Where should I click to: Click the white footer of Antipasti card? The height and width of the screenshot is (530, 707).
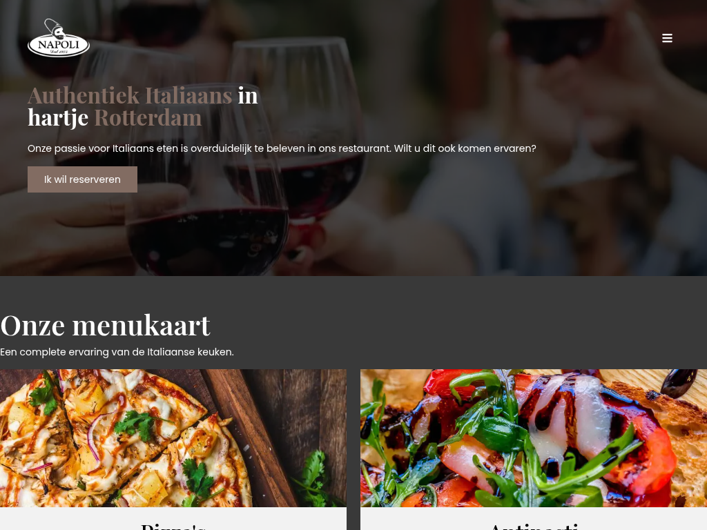[x=534, y=519]
